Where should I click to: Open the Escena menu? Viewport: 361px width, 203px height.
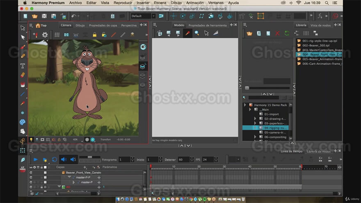pos(160,3)
